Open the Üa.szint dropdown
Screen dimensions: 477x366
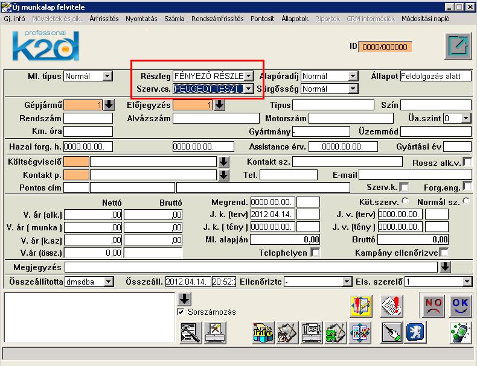pos(466,118)
